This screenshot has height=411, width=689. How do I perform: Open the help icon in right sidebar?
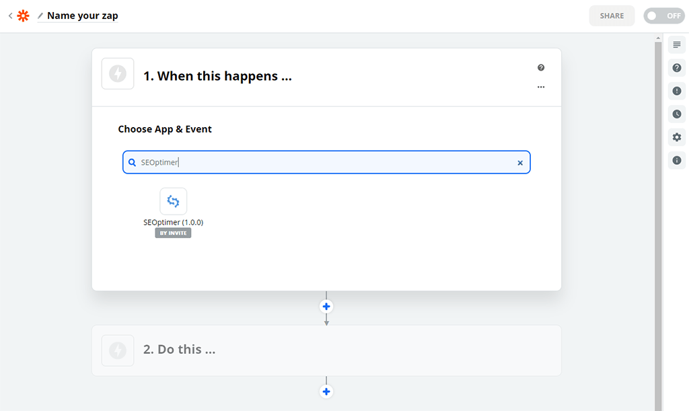tap(676, 68)
